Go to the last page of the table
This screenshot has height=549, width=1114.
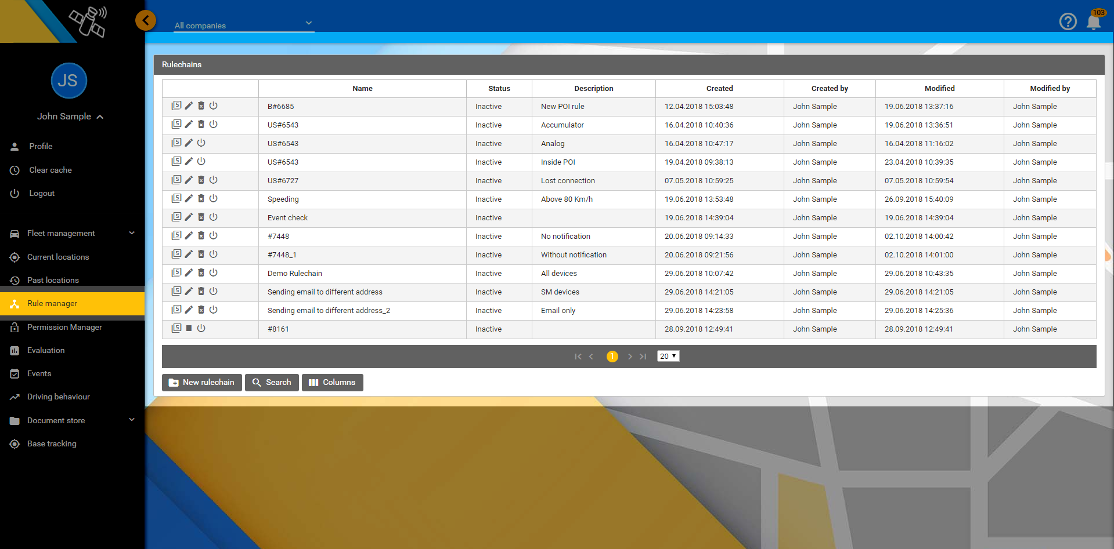point(643,357)
